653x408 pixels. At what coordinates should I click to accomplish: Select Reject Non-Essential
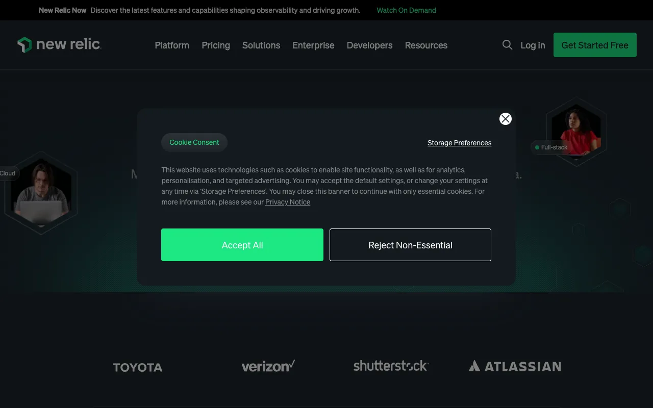click(x=410, y=245)
